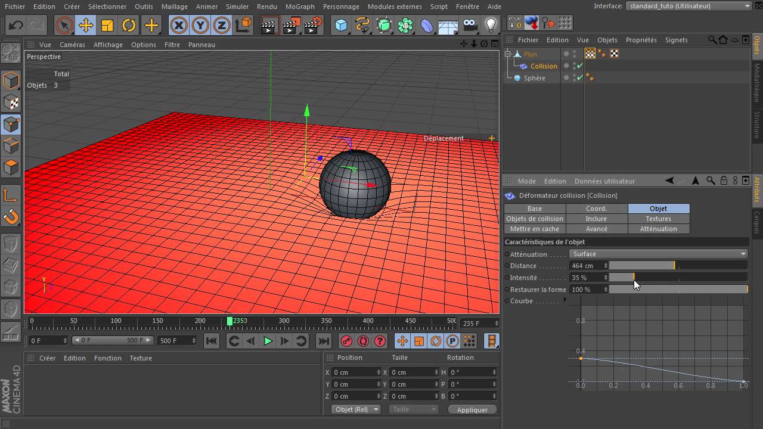Select the Move tool in top toolbar
This screenshot has height=429, width=763.
[86, 25]
